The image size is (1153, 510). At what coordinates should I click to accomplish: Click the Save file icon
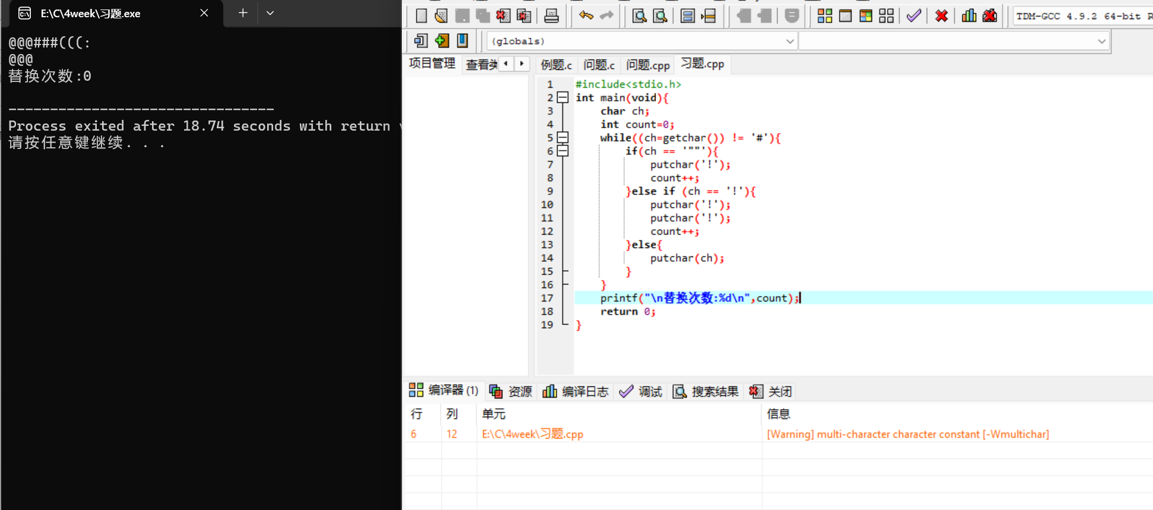462,16
